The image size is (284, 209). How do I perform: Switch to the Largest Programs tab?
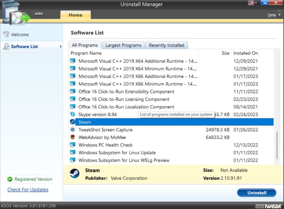point(123,45)
